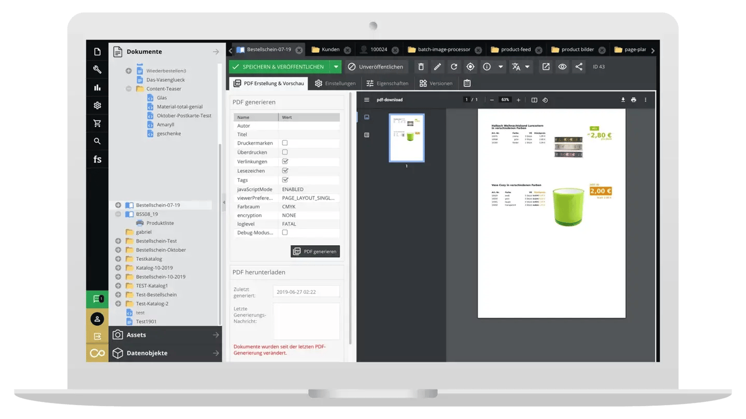This screenshot has height=419, width=746.
Task: Click the PDF generieren button
Action: click(x=315, y=251)
